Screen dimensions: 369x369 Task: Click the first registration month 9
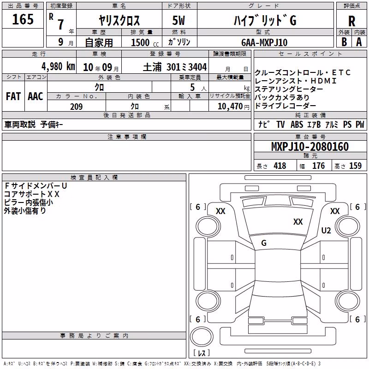point(61,42)
